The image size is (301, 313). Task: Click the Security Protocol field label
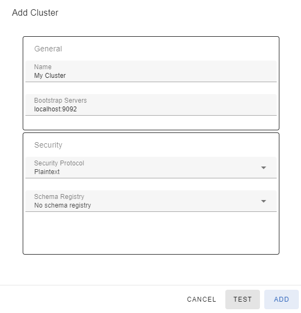[59, 163]
